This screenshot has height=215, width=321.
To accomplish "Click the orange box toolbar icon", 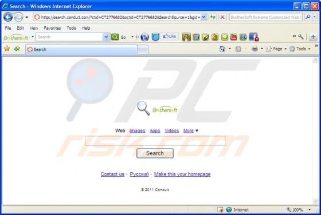I will click(215, 37).
